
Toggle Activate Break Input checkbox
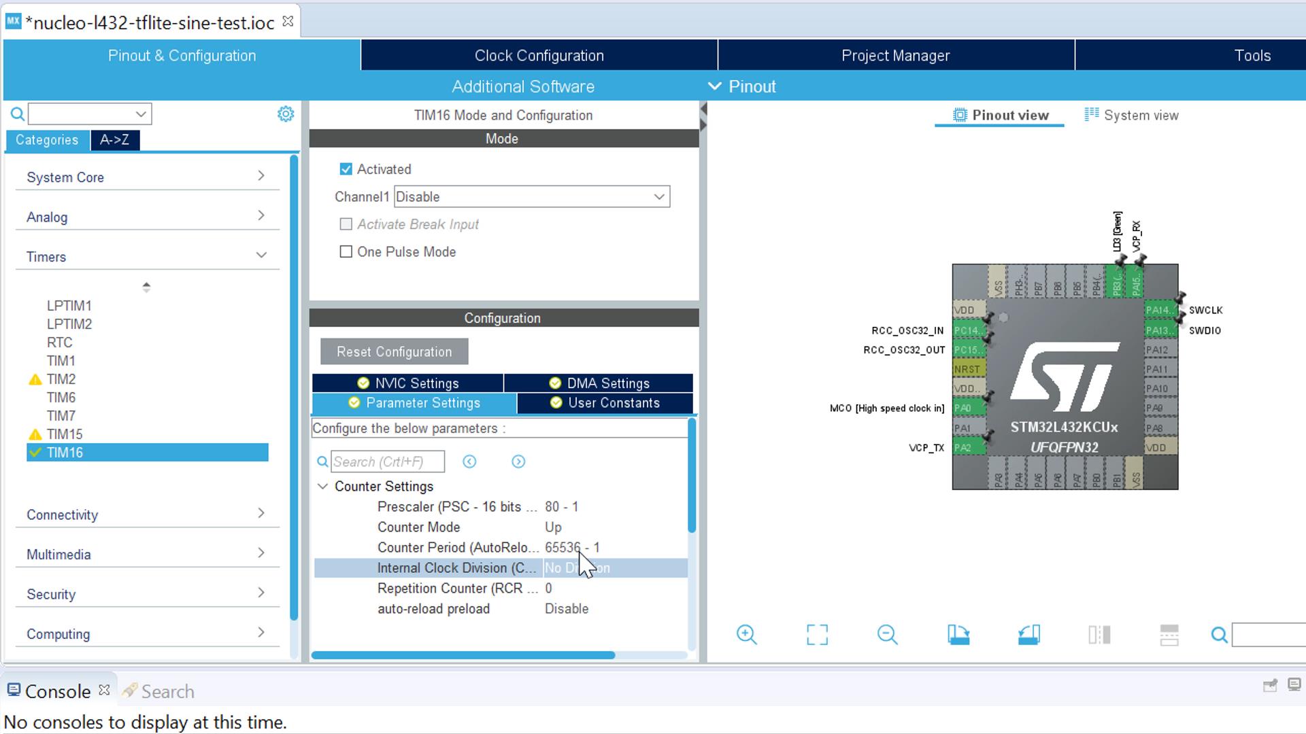tap(346, 224)
